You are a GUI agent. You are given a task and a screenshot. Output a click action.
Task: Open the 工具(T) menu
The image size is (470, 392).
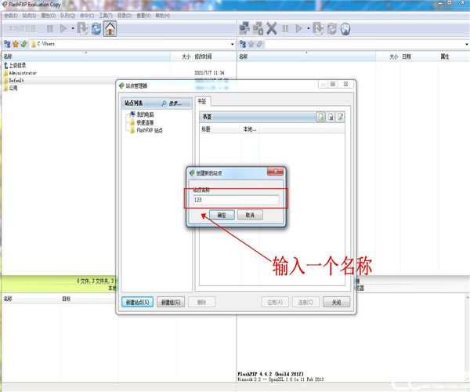(x=106, y=16)
